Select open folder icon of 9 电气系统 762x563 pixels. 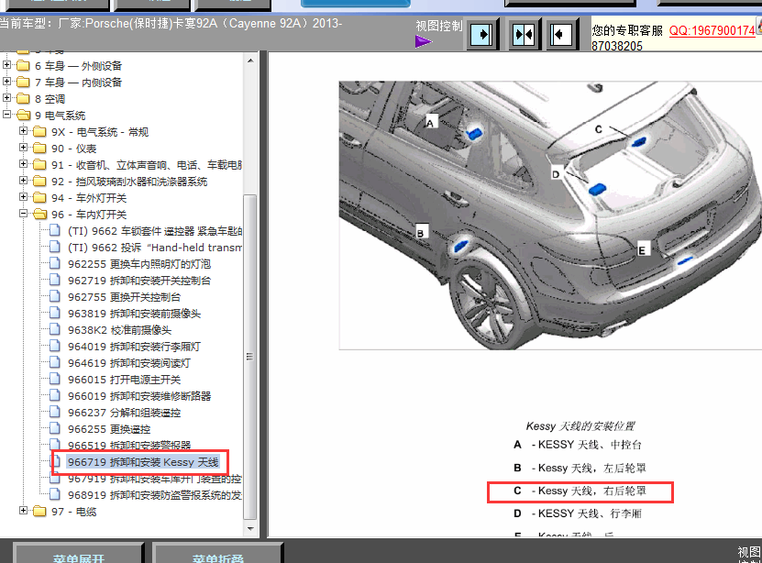23,116
